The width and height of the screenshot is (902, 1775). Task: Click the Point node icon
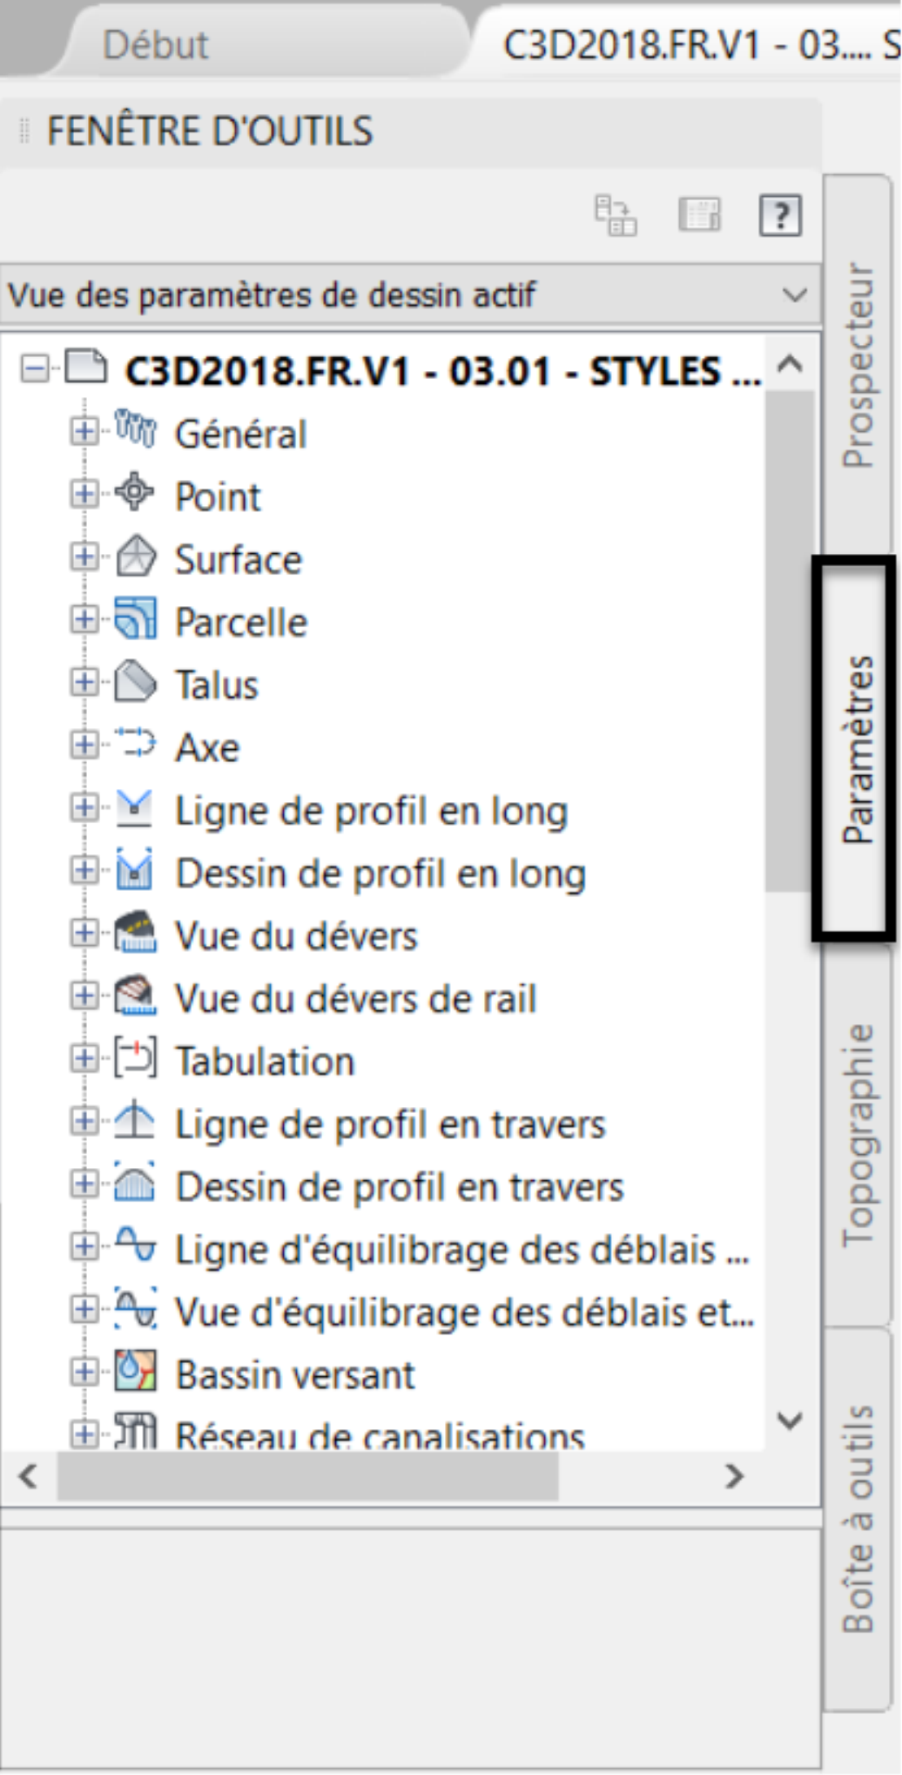[x=135, y=493]
